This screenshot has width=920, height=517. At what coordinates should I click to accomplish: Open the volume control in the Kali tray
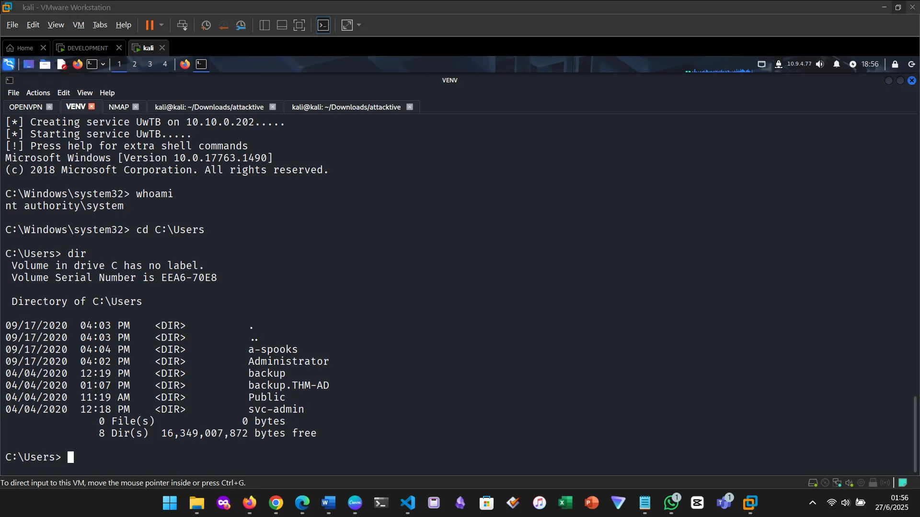[x=820, y=64]
